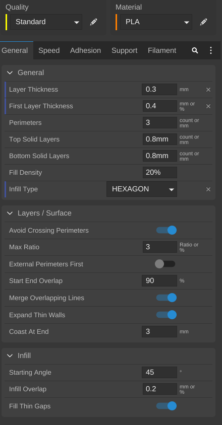The image size is (222, 425).
Task: Switch off Expand Thin Walls
Action: (166, 315)
